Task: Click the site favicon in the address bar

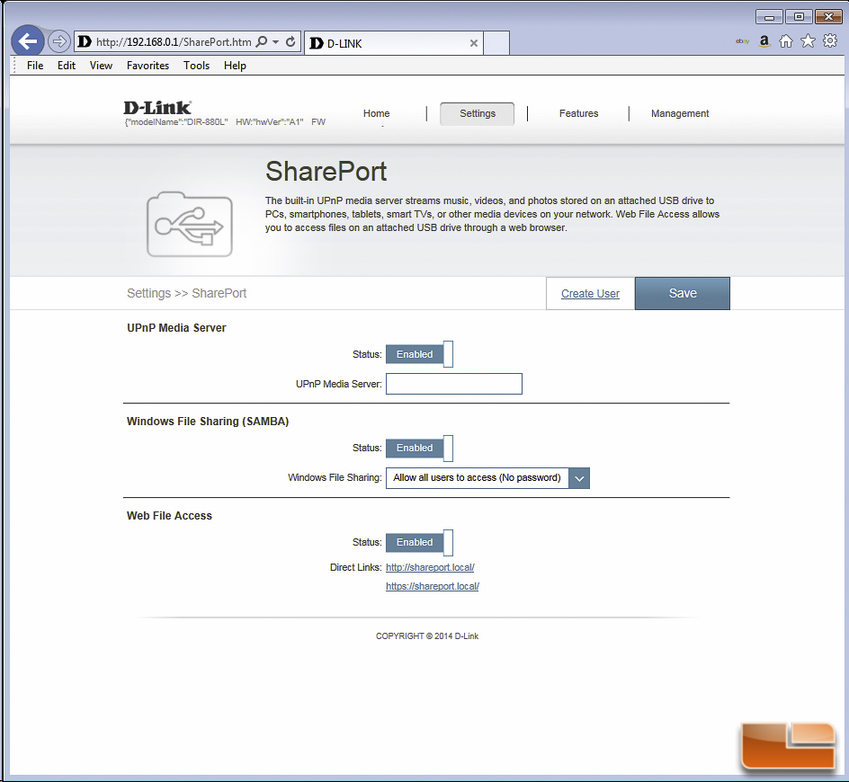Action: (x=85, y=41)
